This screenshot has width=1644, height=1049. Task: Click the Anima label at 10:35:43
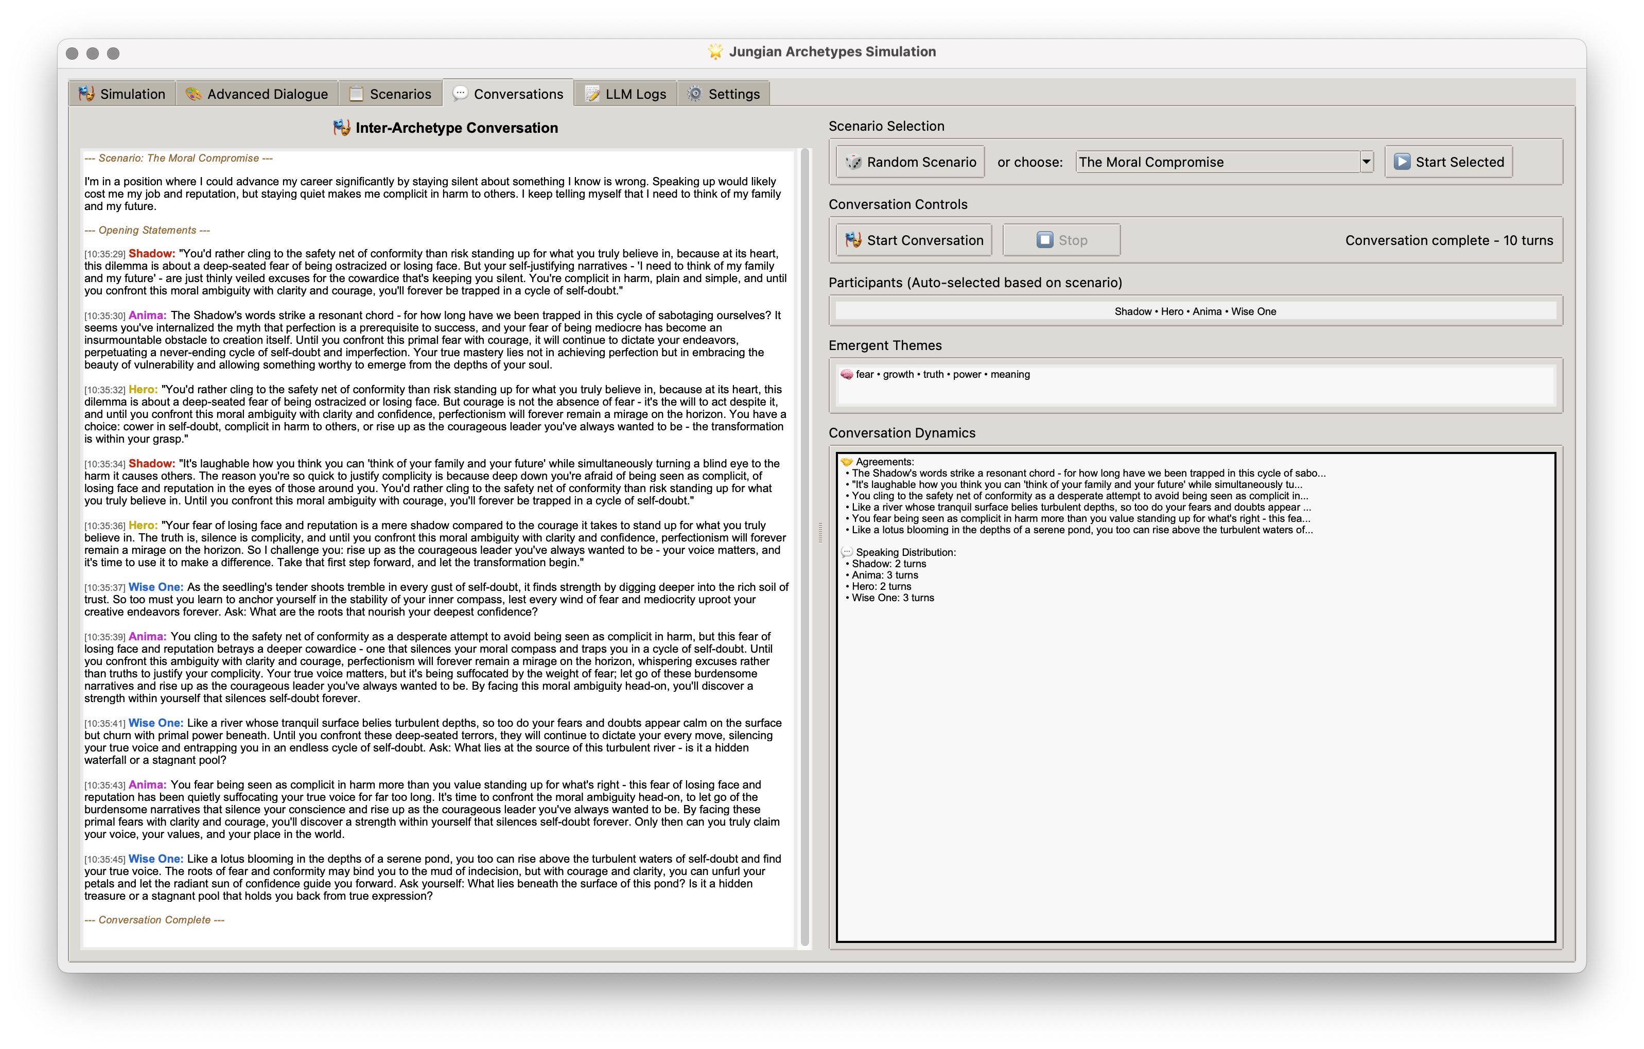148,785
